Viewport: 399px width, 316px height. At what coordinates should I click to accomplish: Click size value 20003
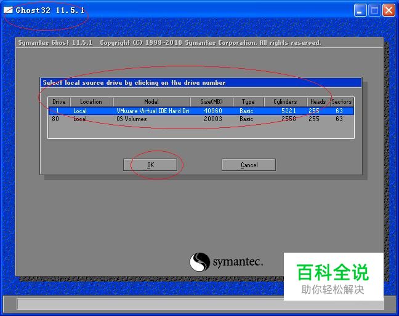pos(213,119)
